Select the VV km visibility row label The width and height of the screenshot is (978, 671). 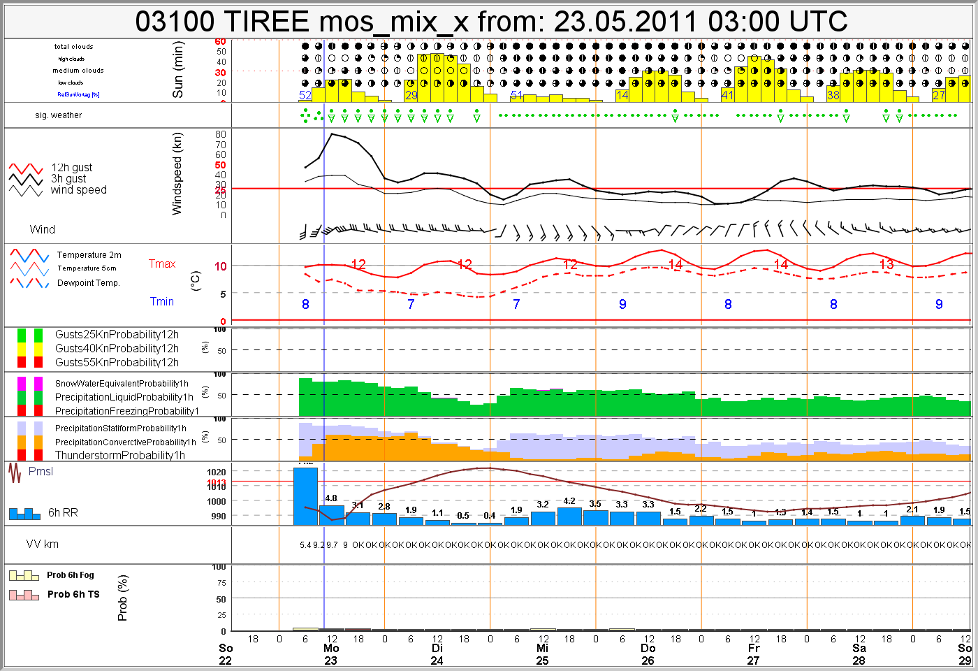42,544
